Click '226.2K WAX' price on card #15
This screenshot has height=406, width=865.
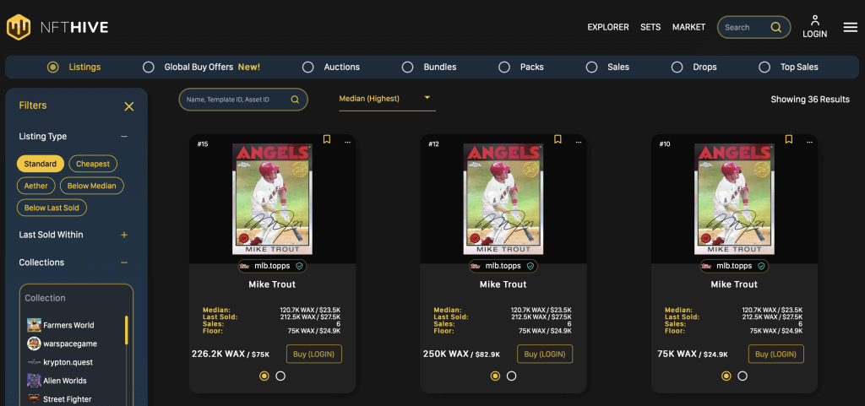[x=218, y=354]
